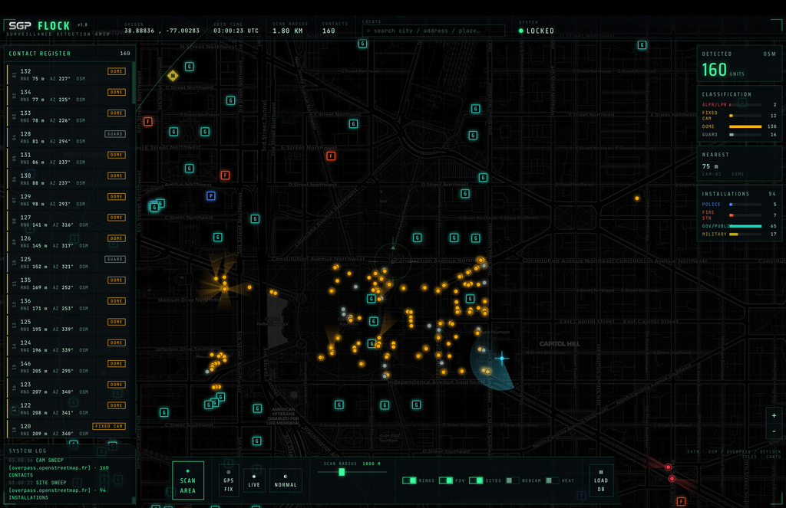Open the FIXED CAM contact 120 entry
Viewport: 786px width, 508px height.
[68, 429]
